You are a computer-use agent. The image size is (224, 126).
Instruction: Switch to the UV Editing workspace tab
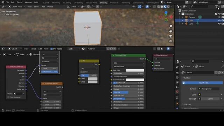point(78,2)
